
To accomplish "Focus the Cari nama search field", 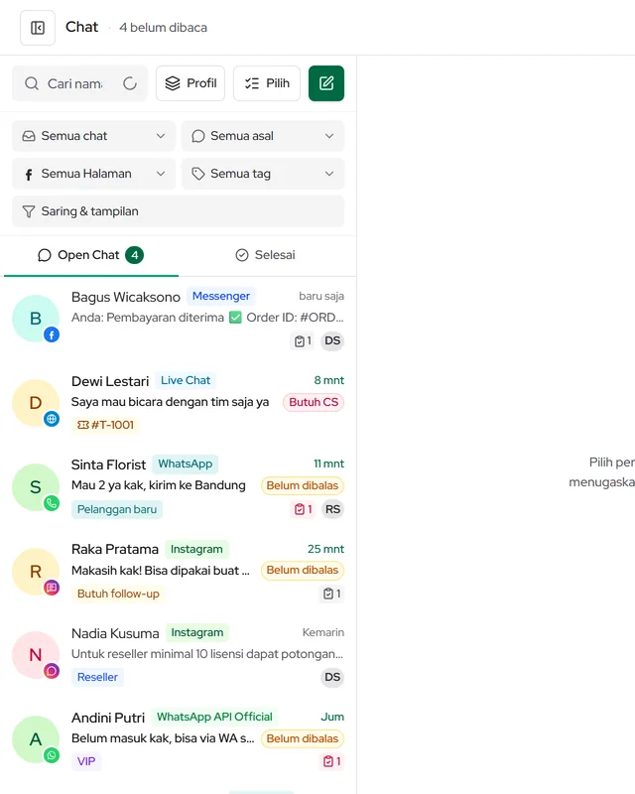I will [80, 83].
